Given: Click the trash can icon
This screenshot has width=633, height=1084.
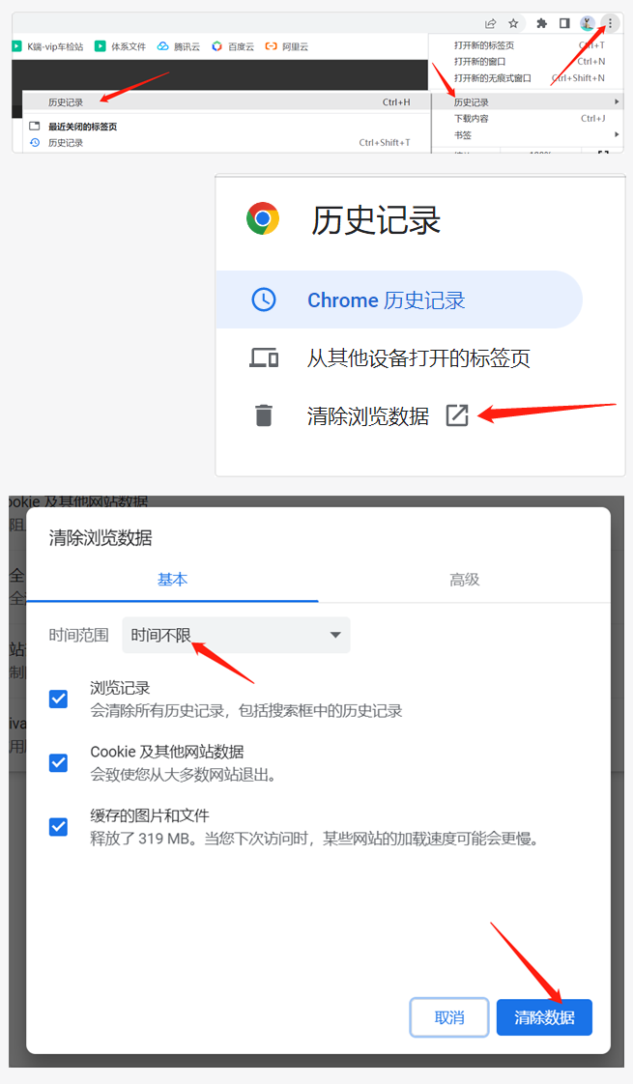Looking at the screenshot, I should pos(264,415).
